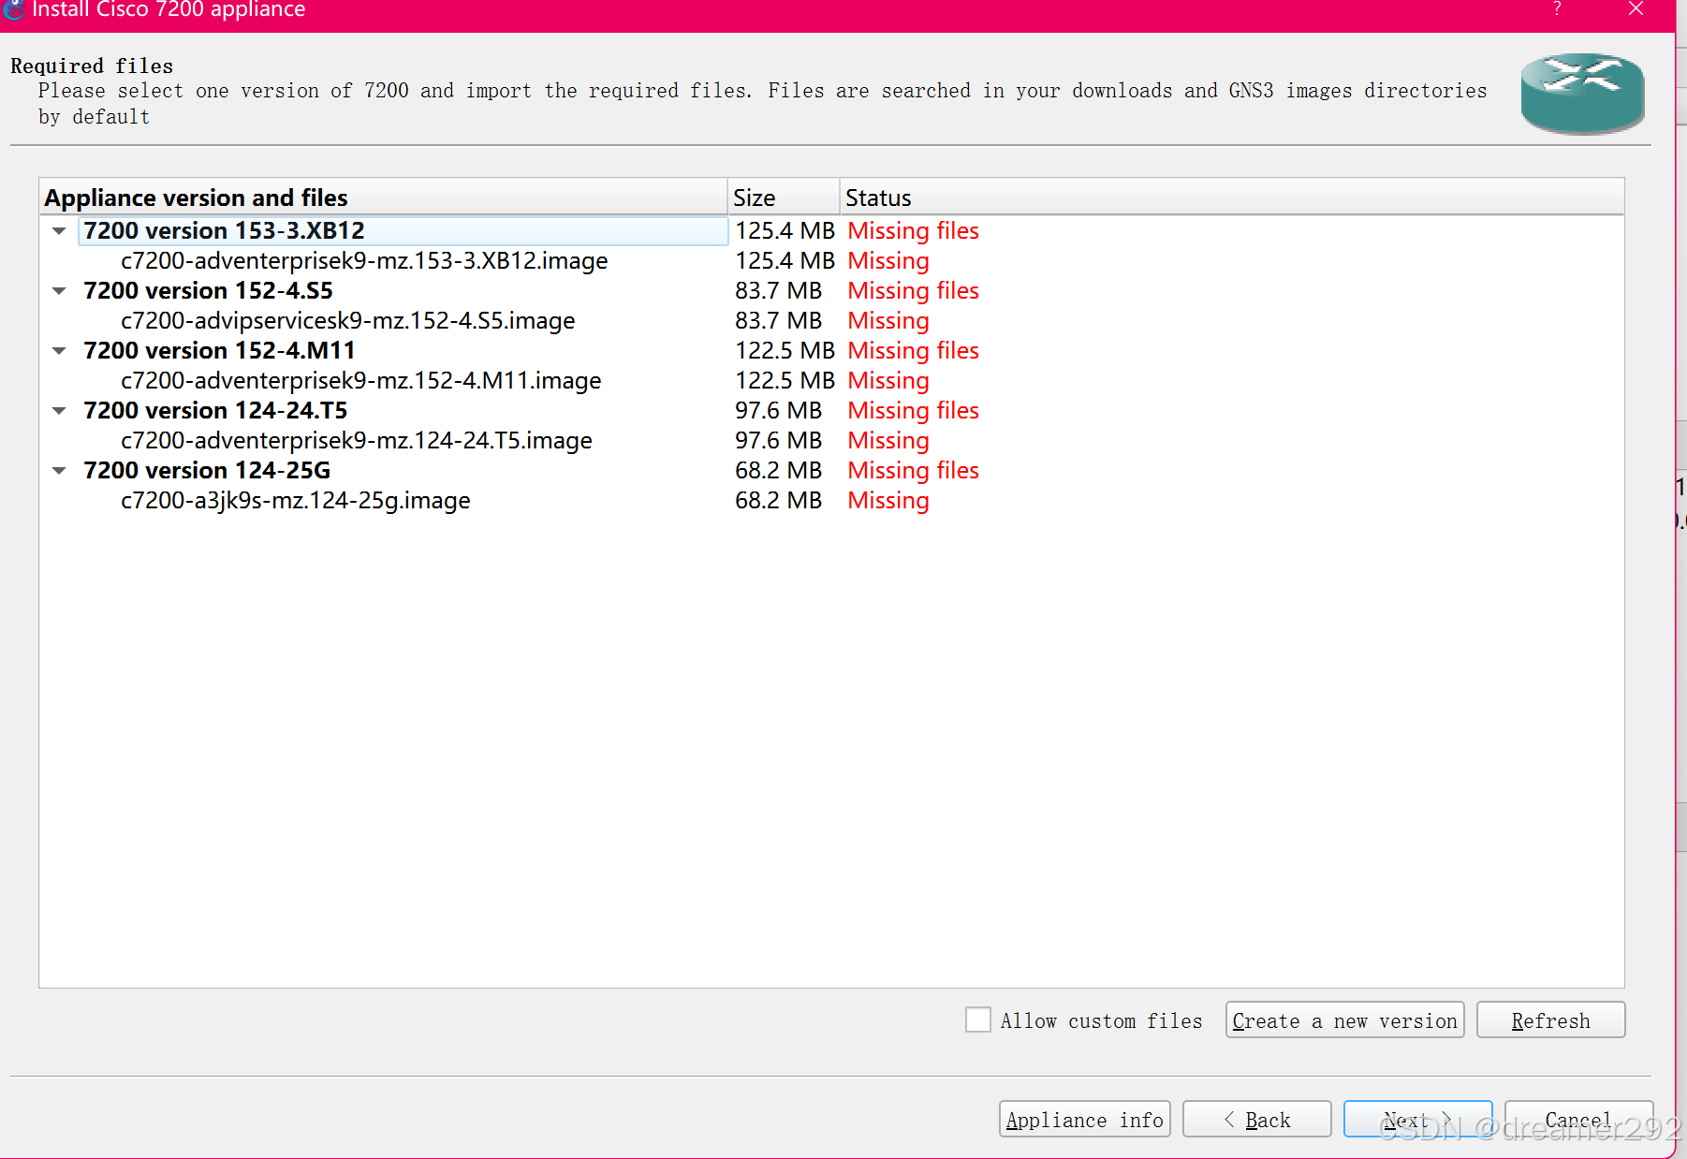The width and height of the screenshot is (1687, 1159).
Task: Click the 125.4 MB size of version 153-3.XB12
Action: [785, 231]
